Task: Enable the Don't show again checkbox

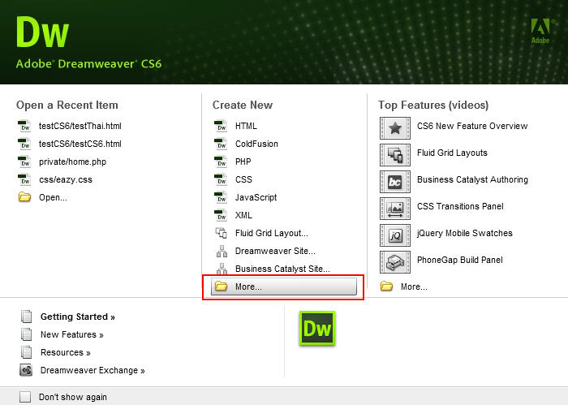Action: click(x=25, y=397)
